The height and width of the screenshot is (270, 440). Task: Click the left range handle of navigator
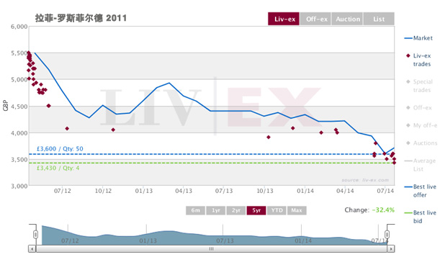point(35,234)
